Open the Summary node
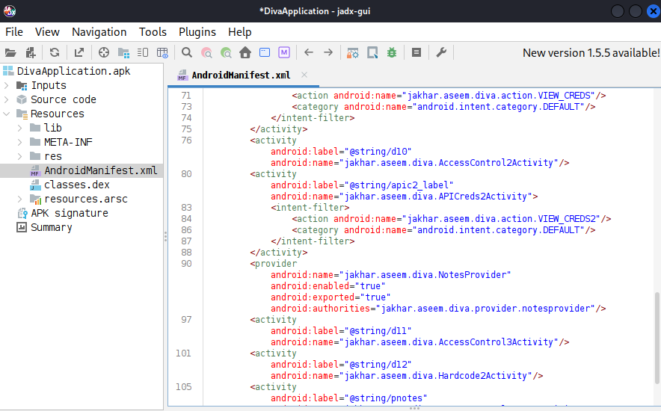661x411 pixels. [52, 227]
